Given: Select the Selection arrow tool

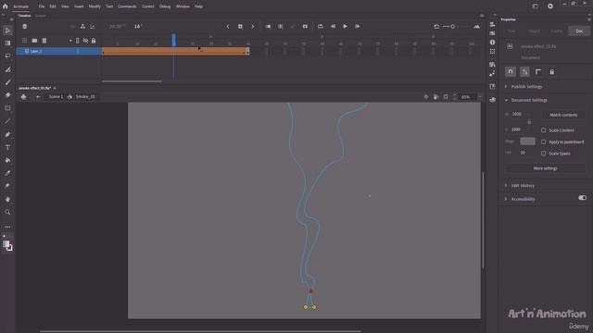Looking at the screenshot, I should [x=7, y=31].
